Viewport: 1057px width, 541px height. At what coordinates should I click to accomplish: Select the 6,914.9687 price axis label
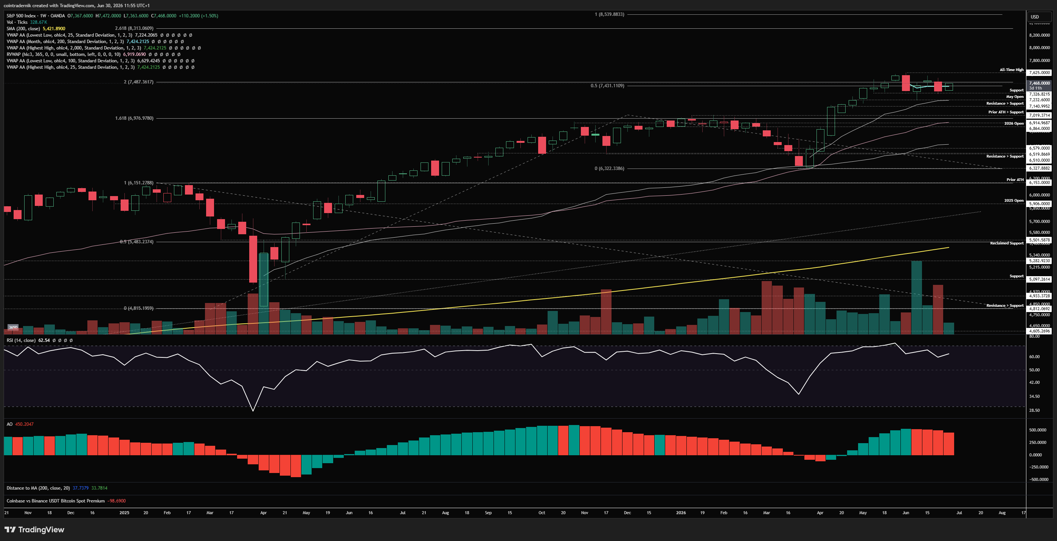pos(1039,123)
